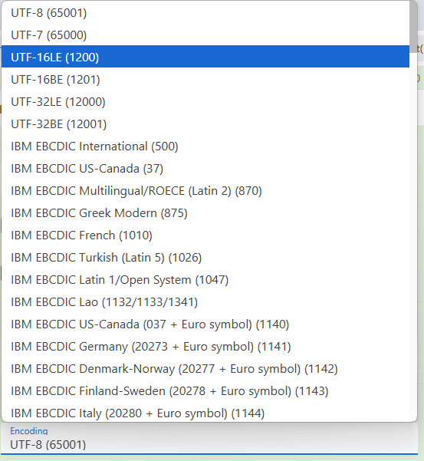Pick IBM EBCDIC Turkish (Latin 5)

pos(205,258)
